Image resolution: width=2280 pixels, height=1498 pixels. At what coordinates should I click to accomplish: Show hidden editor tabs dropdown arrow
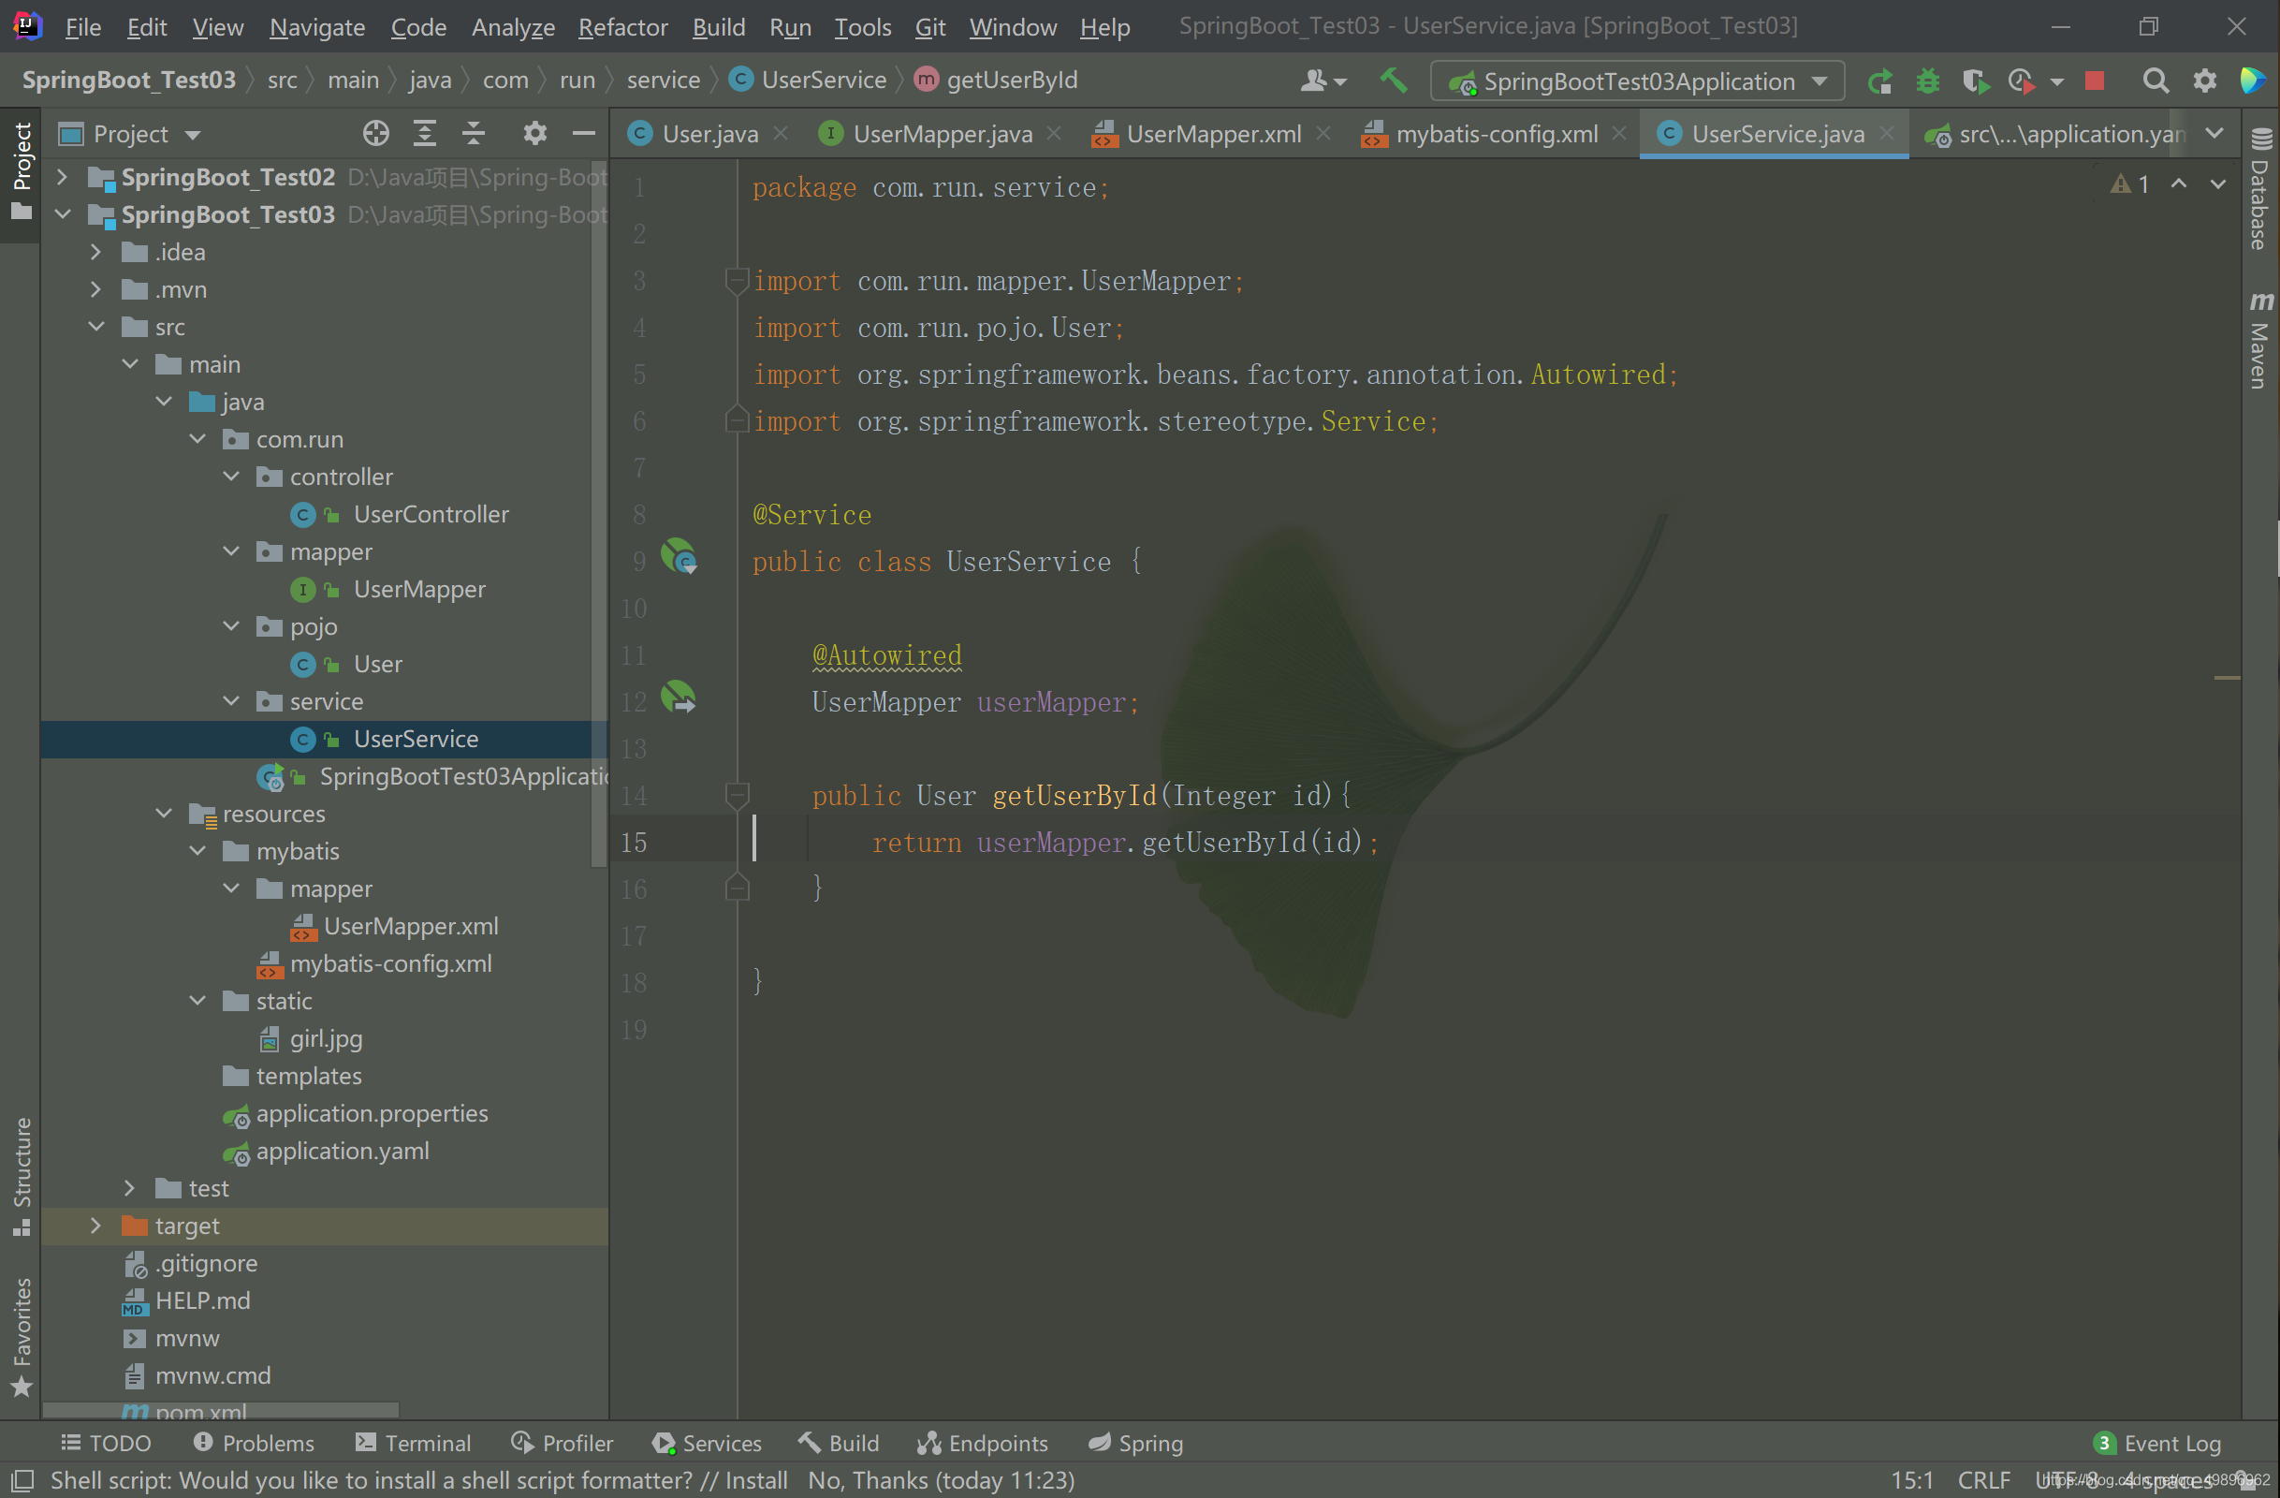[x=2214, y=133]
